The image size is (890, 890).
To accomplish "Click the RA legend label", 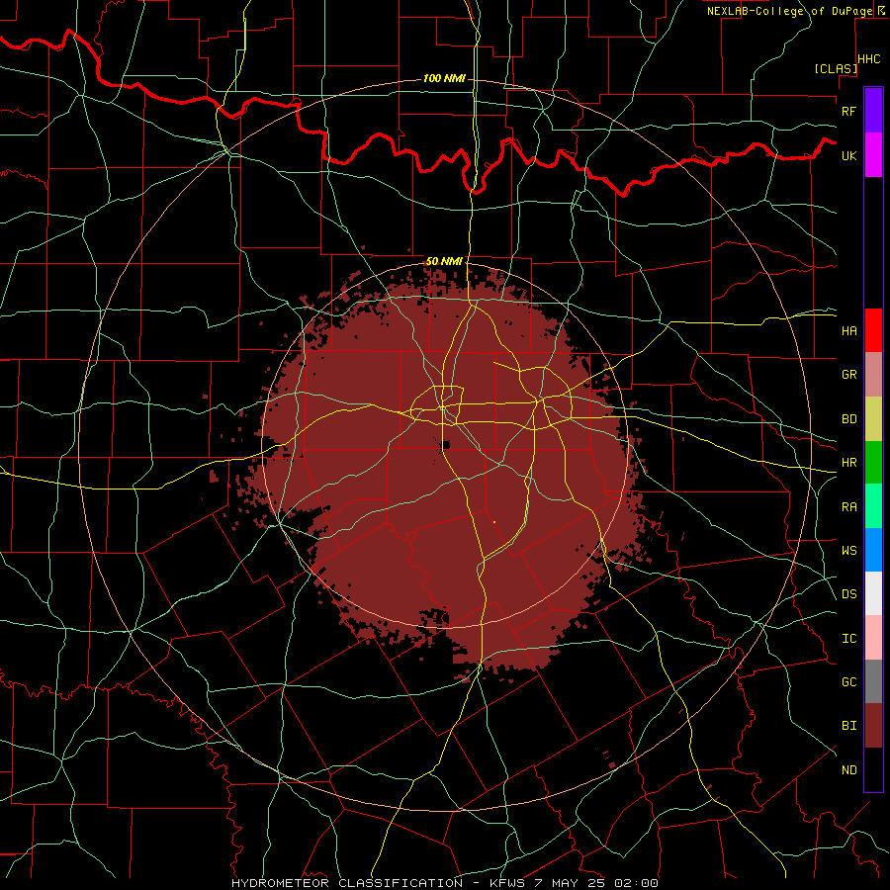I will [849, 507].
